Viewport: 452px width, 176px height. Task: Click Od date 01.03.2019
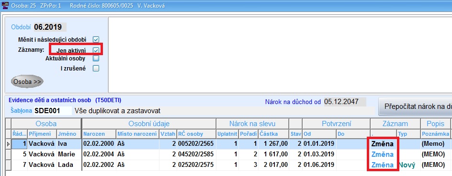click(319, 154)
